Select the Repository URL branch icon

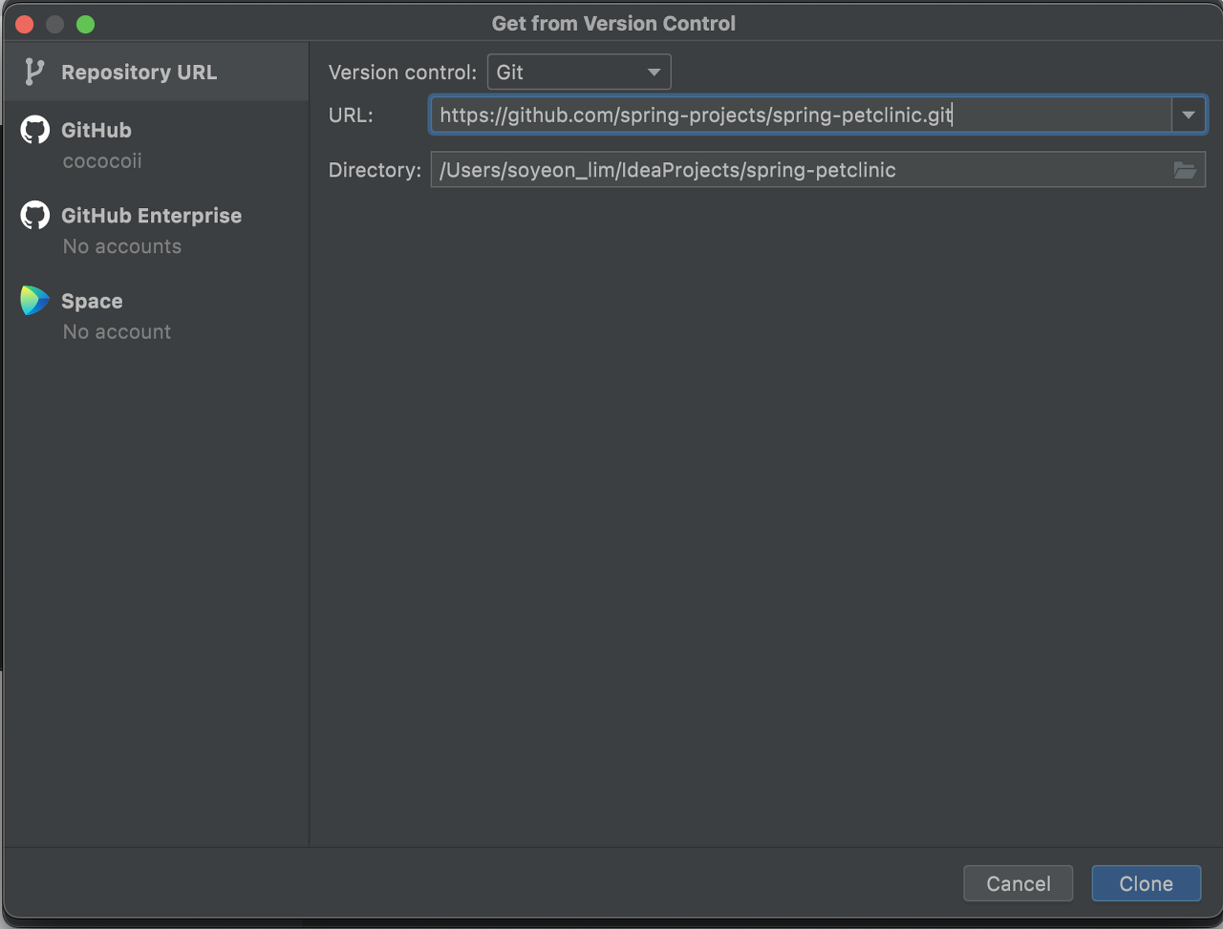tap(34, 72)
